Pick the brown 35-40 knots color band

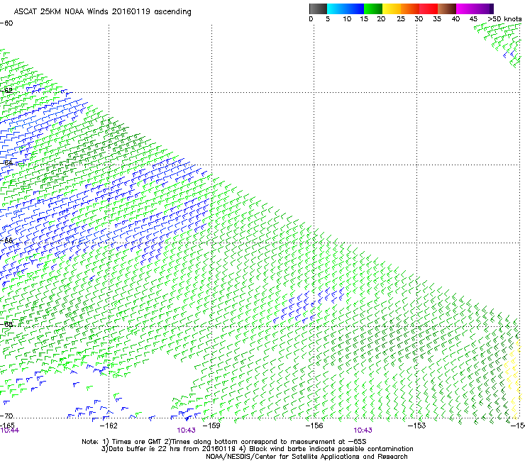[x=447, y=9]
